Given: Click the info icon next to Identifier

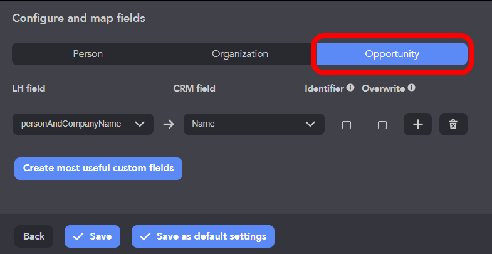Looking at the screenshot, I should click(350, 88).
